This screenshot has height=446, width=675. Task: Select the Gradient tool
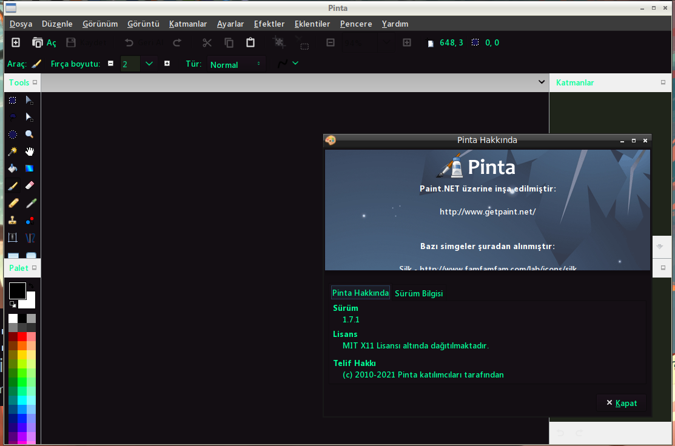[29, 168]
